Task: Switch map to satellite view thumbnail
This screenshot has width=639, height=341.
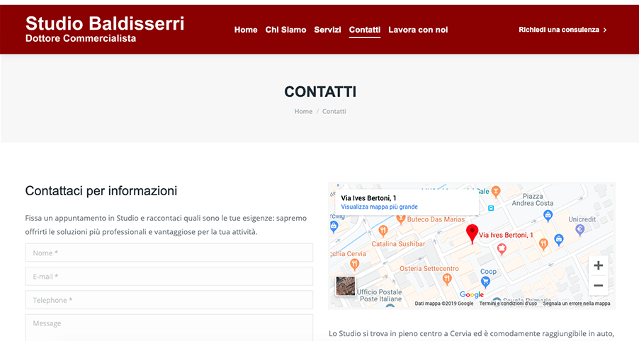Action: 345,286
